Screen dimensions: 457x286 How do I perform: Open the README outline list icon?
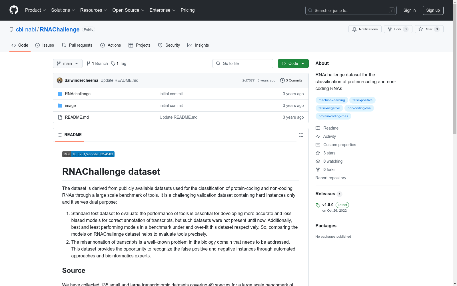pos(301,135)
